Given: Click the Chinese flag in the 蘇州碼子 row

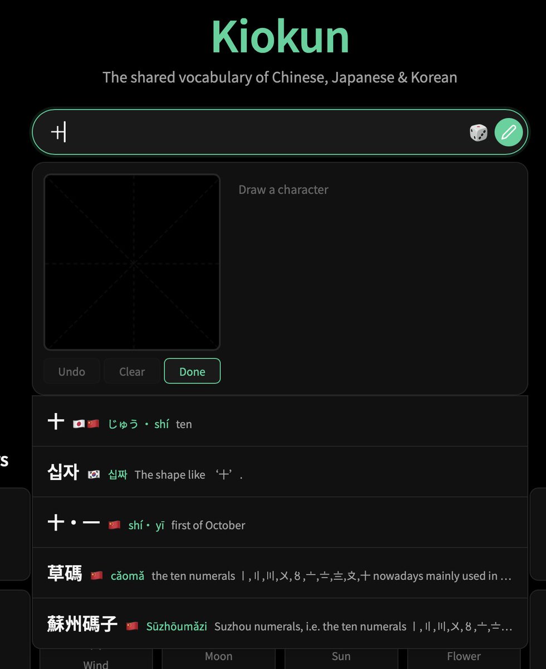Looking at the screenshot, I should [x=132, y=627].
